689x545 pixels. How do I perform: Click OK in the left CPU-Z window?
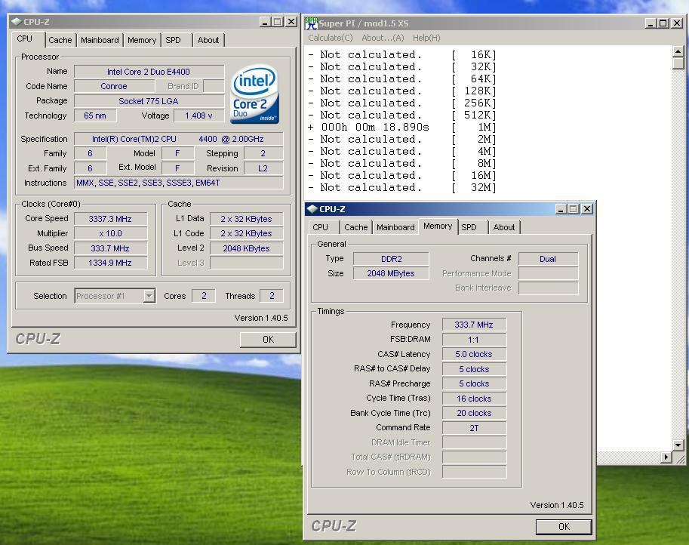click(x=268, y=340)
